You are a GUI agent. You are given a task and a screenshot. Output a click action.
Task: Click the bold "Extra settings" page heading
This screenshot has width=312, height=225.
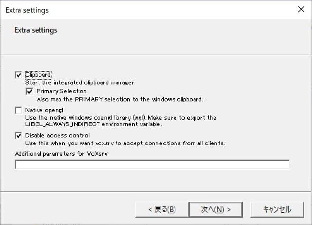click(x=36, y=30)
